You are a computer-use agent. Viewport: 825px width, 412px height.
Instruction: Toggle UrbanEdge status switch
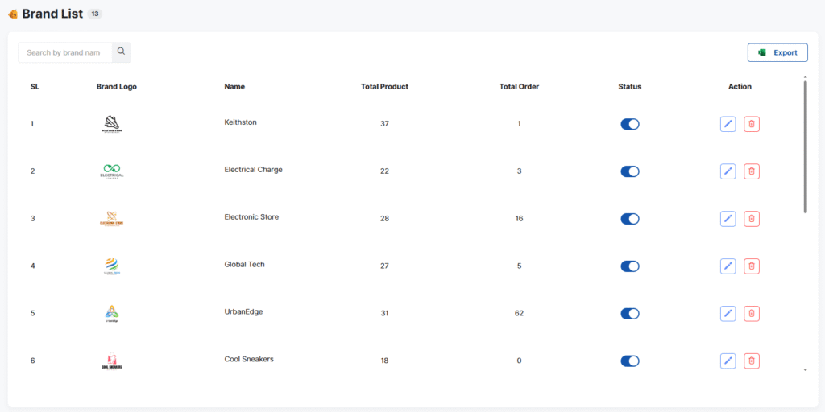click(630, 314)
